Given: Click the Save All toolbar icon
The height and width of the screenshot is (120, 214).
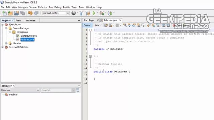Looking at the screenshot, I should [x=22, y=13].
